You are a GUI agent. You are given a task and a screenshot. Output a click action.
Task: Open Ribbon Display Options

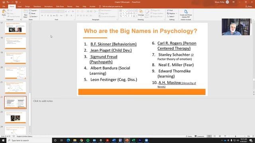(x=233, y=2)
